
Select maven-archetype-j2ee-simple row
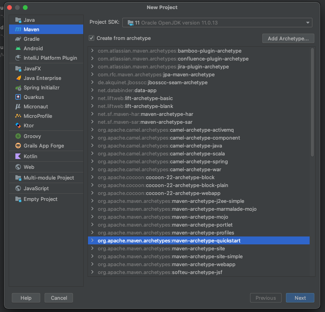click(199, 201)
